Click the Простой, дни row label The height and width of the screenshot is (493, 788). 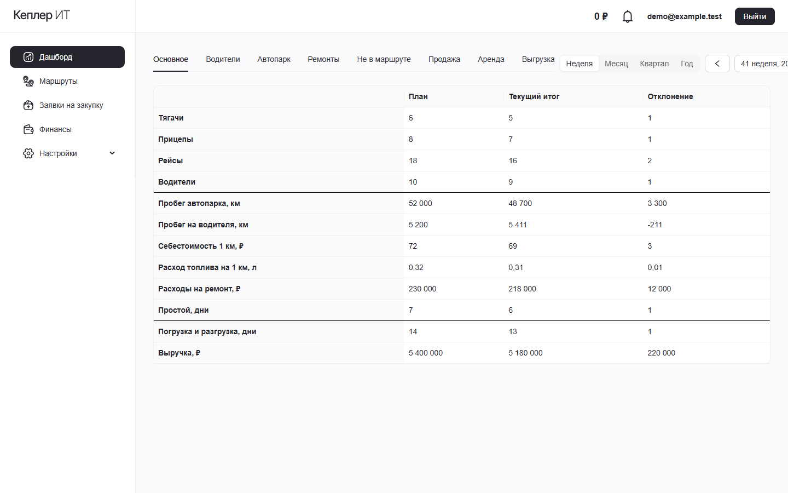[183, 310]
